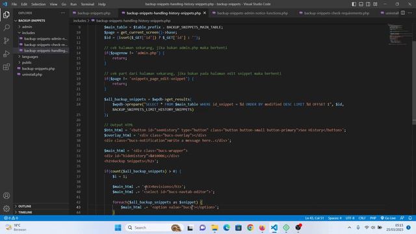Viewport: 416px width, 234px height.
Task: Open the Terminal menu
Action: 87,5
